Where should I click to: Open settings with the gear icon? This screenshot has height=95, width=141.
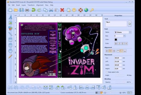(74, 10)
